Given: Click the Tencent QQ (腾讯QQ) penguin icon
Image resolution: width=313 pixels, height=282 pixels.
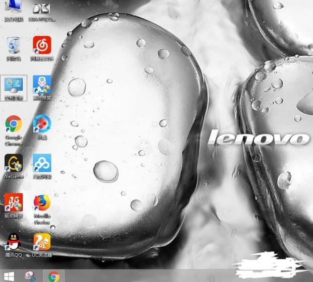Looking at the screenshot, I should click(x=13, y=242).
